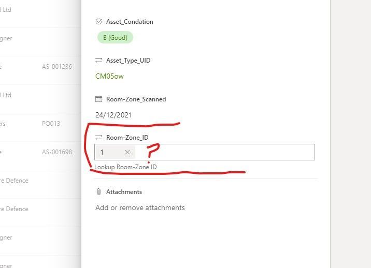
Task: Select list row with AS-001236
Action: [56, 67]
